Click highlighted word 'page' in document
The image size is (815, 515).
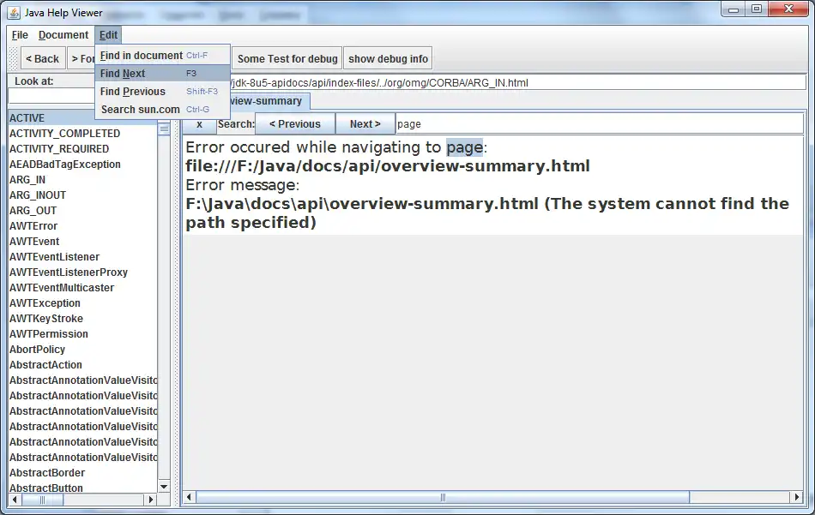(465, 147)
